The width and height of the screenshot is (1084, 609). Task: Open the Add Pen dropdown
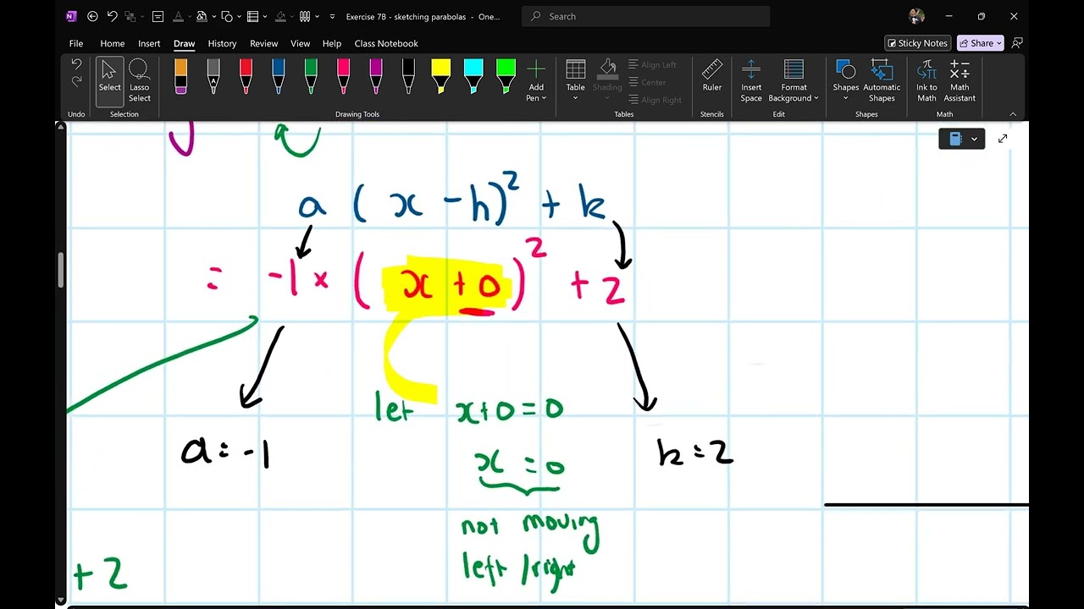pos(536,81)
